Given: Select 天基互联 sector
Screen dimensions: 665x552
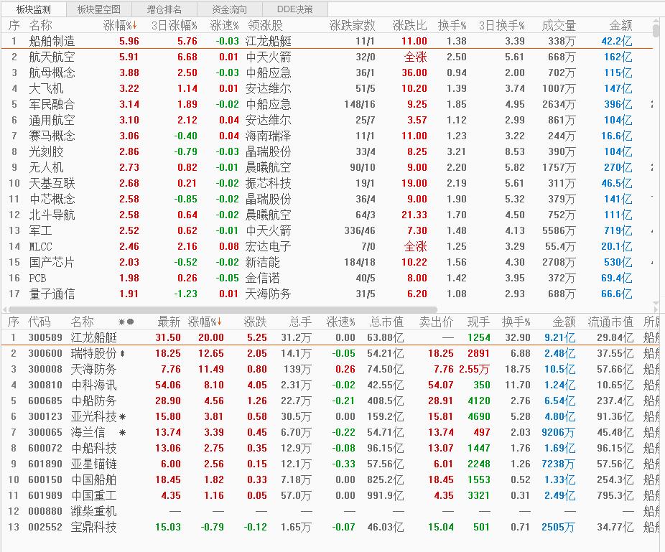Looking at the screenshot, I should (327, 183).
